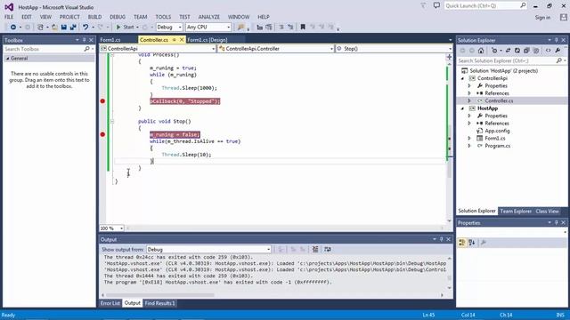Collapse the General group in Toolbox
This screenshot has width=570, height=320.
click(x=8, y=59)
